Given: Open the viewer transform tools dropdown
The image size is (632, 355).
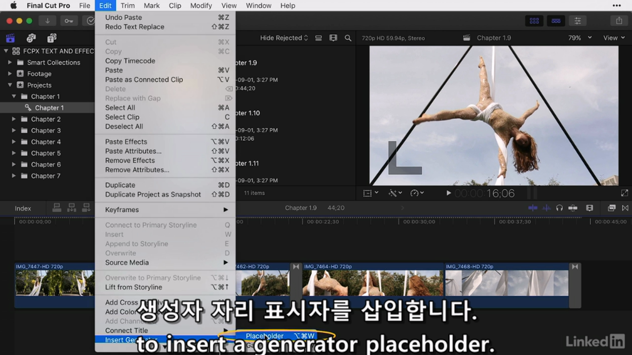Looking at the screenshot, I should (371, 193).
